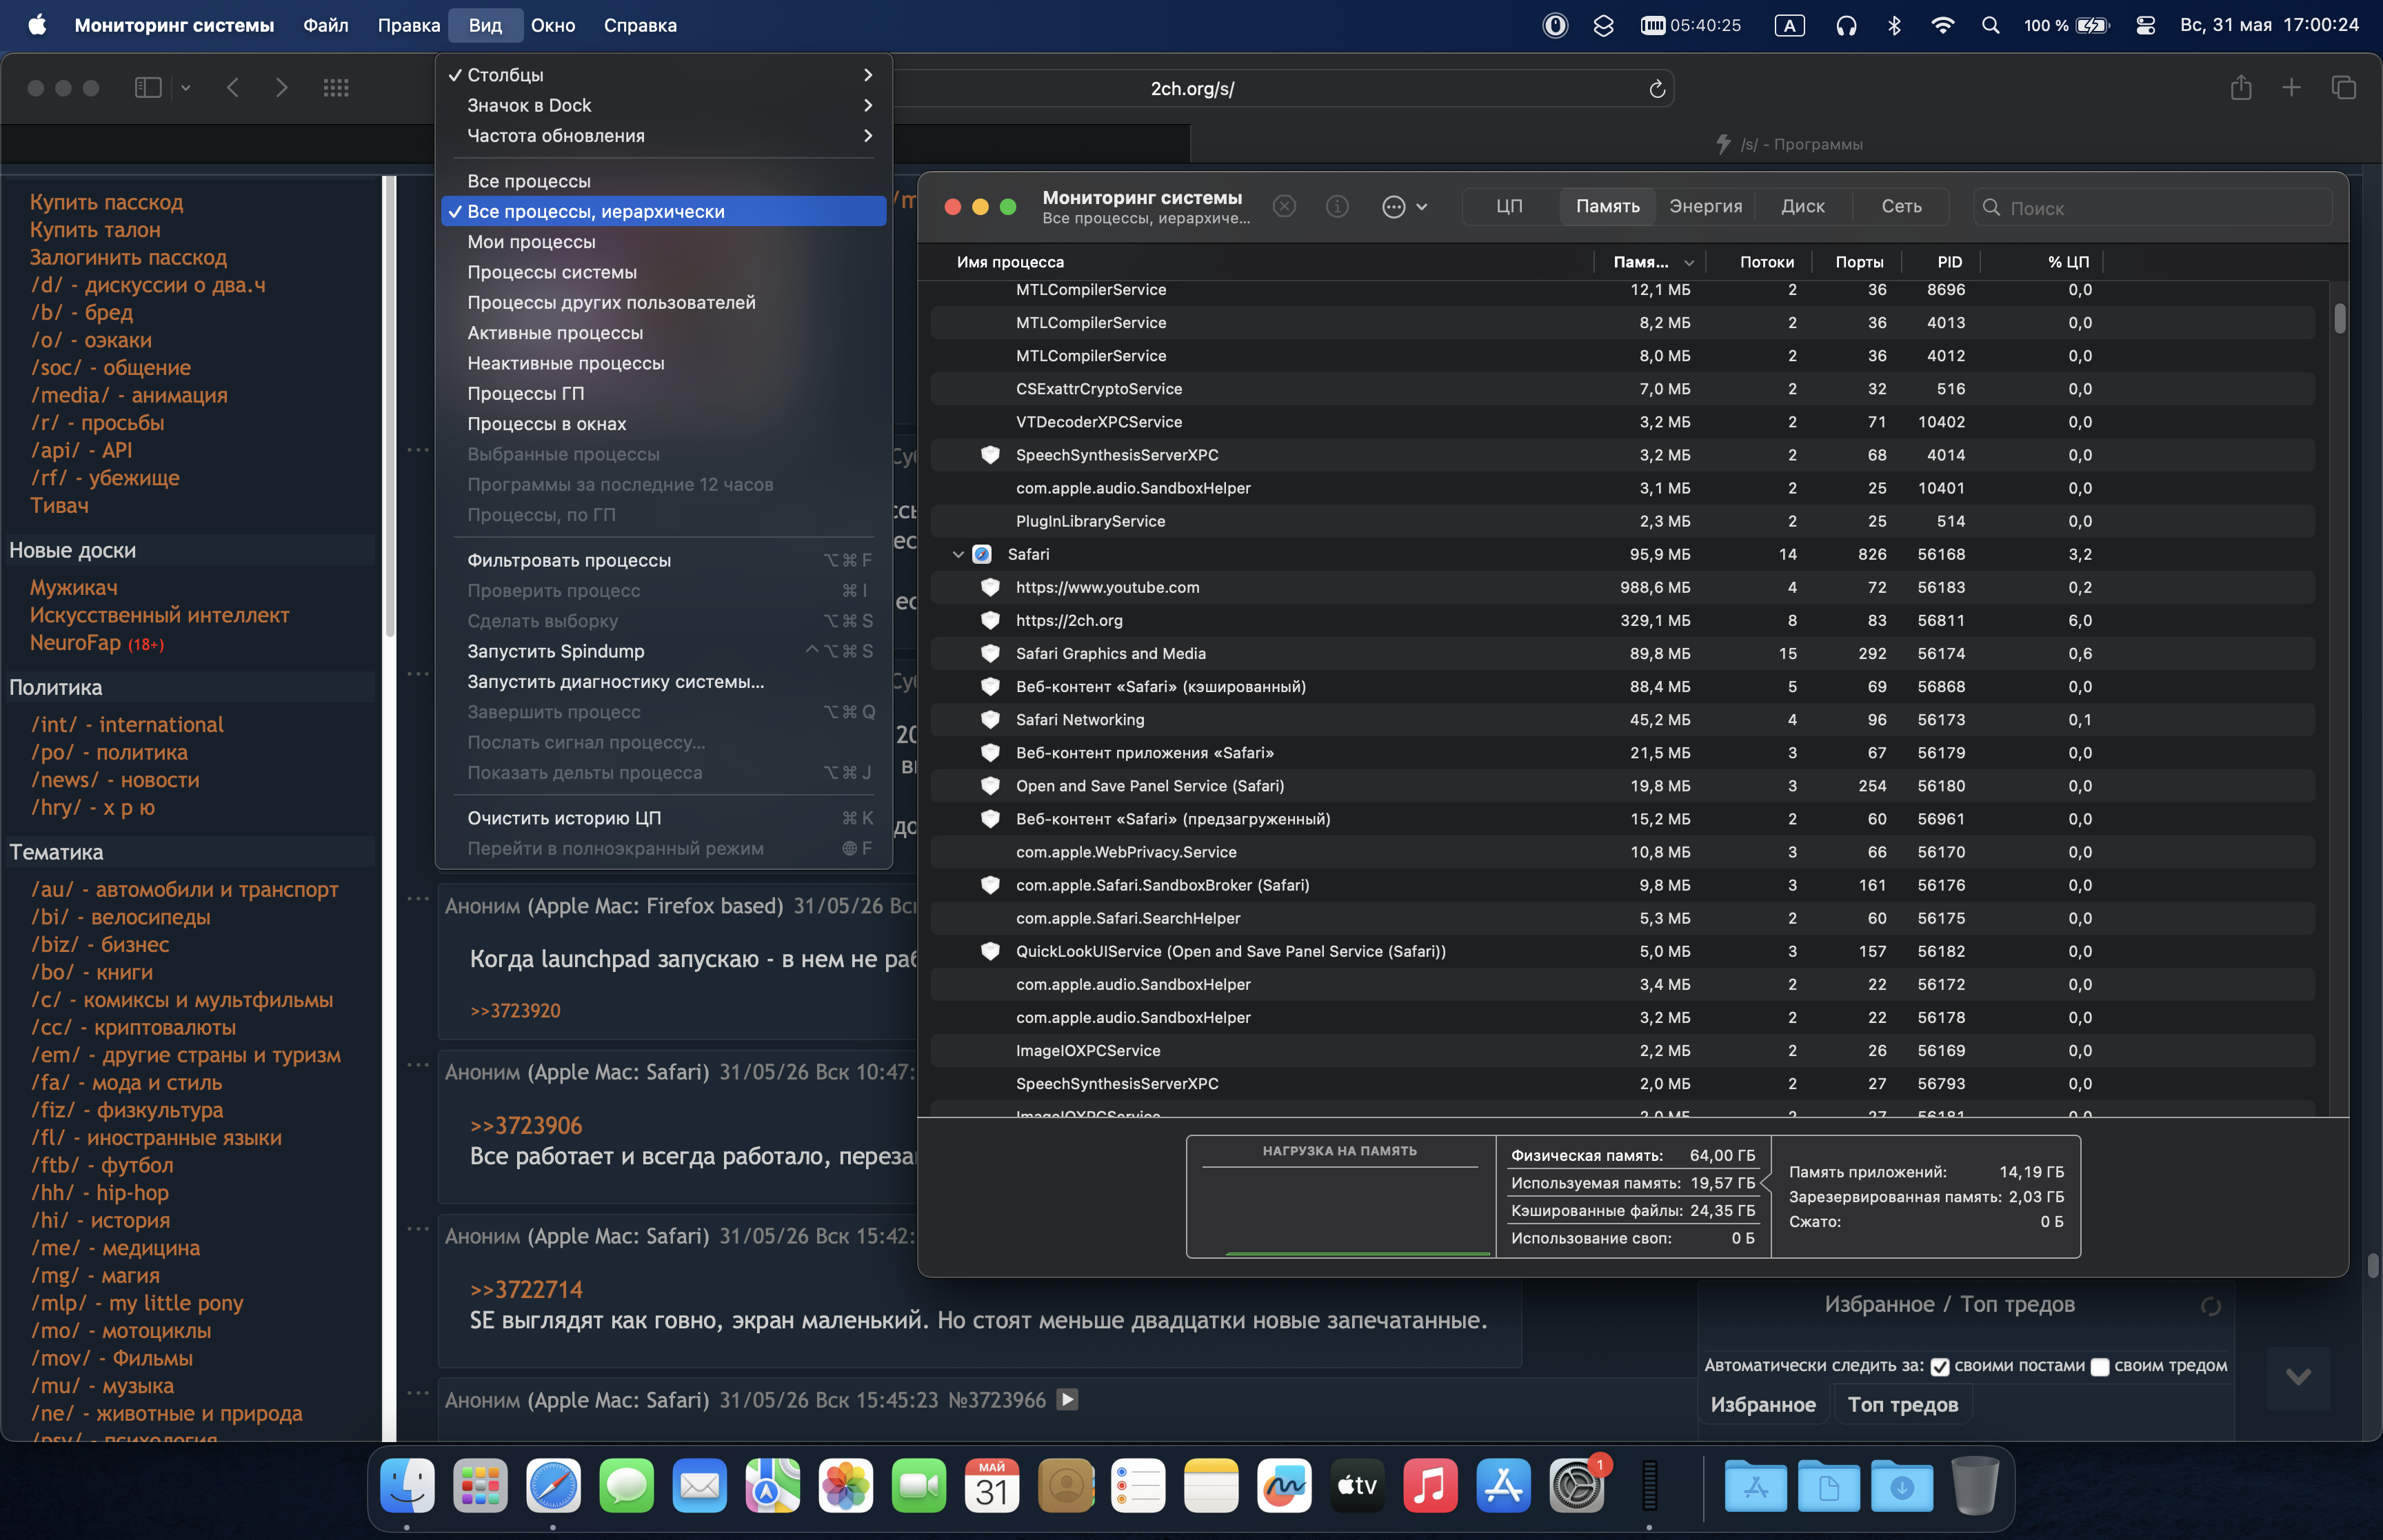Image resolution: width=2383 pixels, height=1540 pixels.
Task: Launch Music from the Dock
Action: point(1430,1486)
